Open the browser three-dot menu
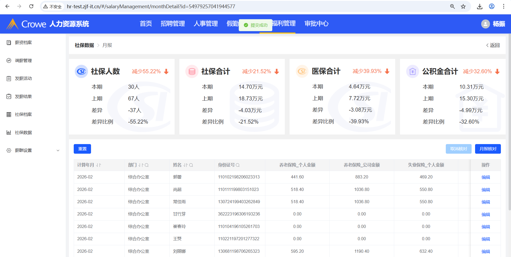The width and height of the screenshot is (511, 257). [x=504, y=6]
